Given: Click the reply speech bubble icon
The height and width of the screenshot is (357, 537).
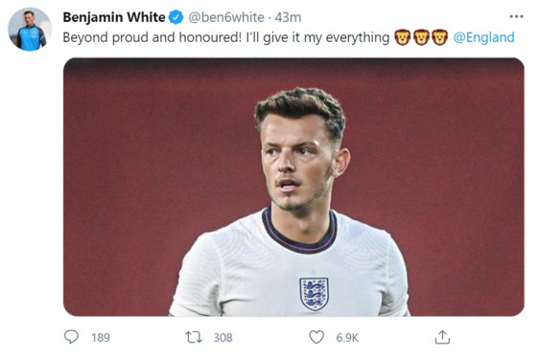Looking at the screenshot, I should (71, 337).
